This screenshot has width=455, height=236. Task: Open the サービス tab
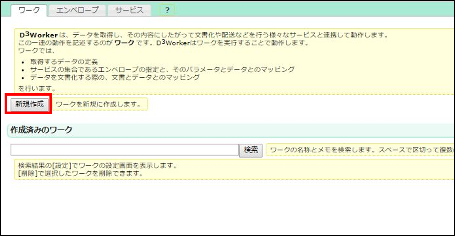tap(129, 10)
